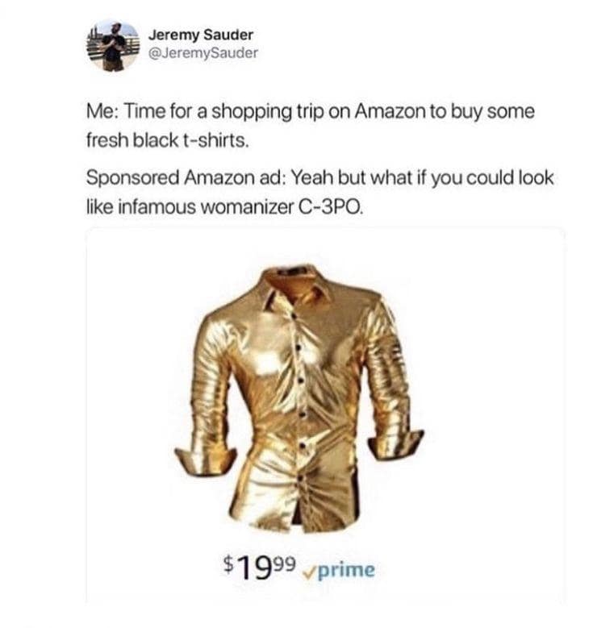Select the Jeremy Sauder display name

click(x=201, y=35)
